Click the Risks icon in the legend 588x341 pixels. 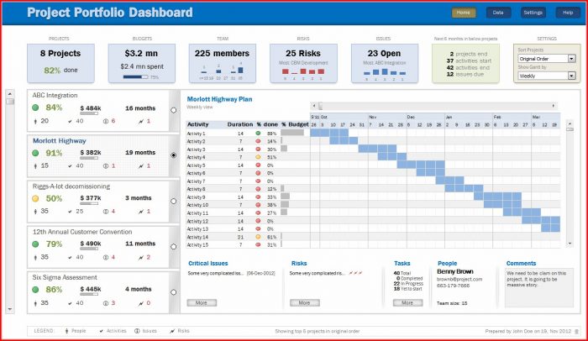point(172,331)
